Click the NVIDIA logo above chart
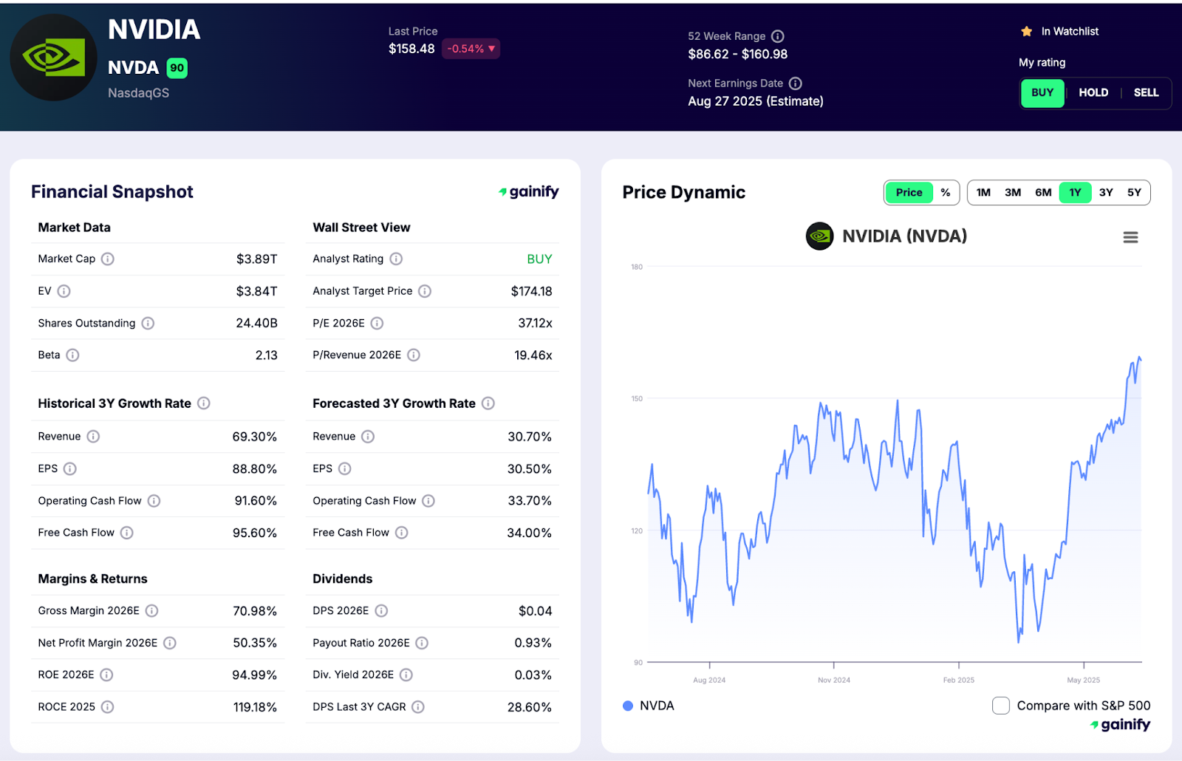The height and width of the screenshot is (761, 1182). click(x=819, y=236)
